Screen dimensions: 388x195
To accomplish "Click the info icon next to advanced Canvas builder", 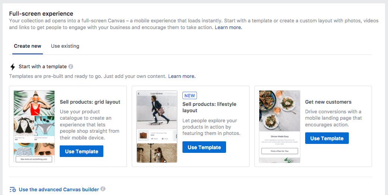I will click(103, 189).
